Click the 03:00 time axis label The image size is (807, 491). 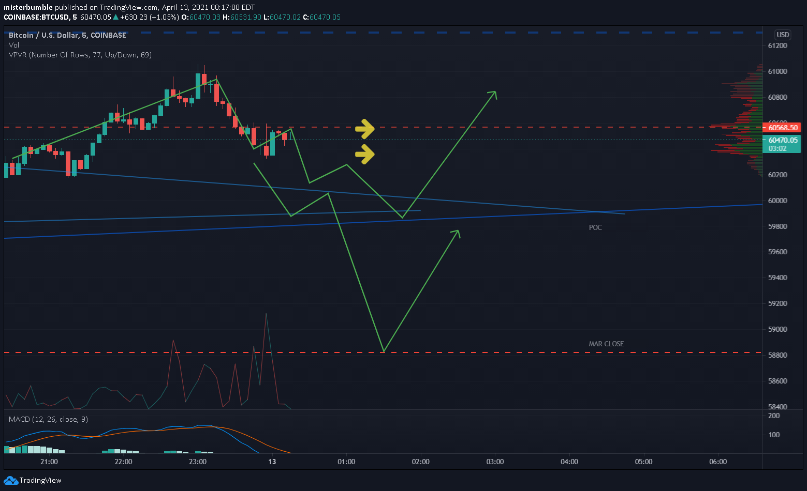pyautogui.click(x=495, y=462)
